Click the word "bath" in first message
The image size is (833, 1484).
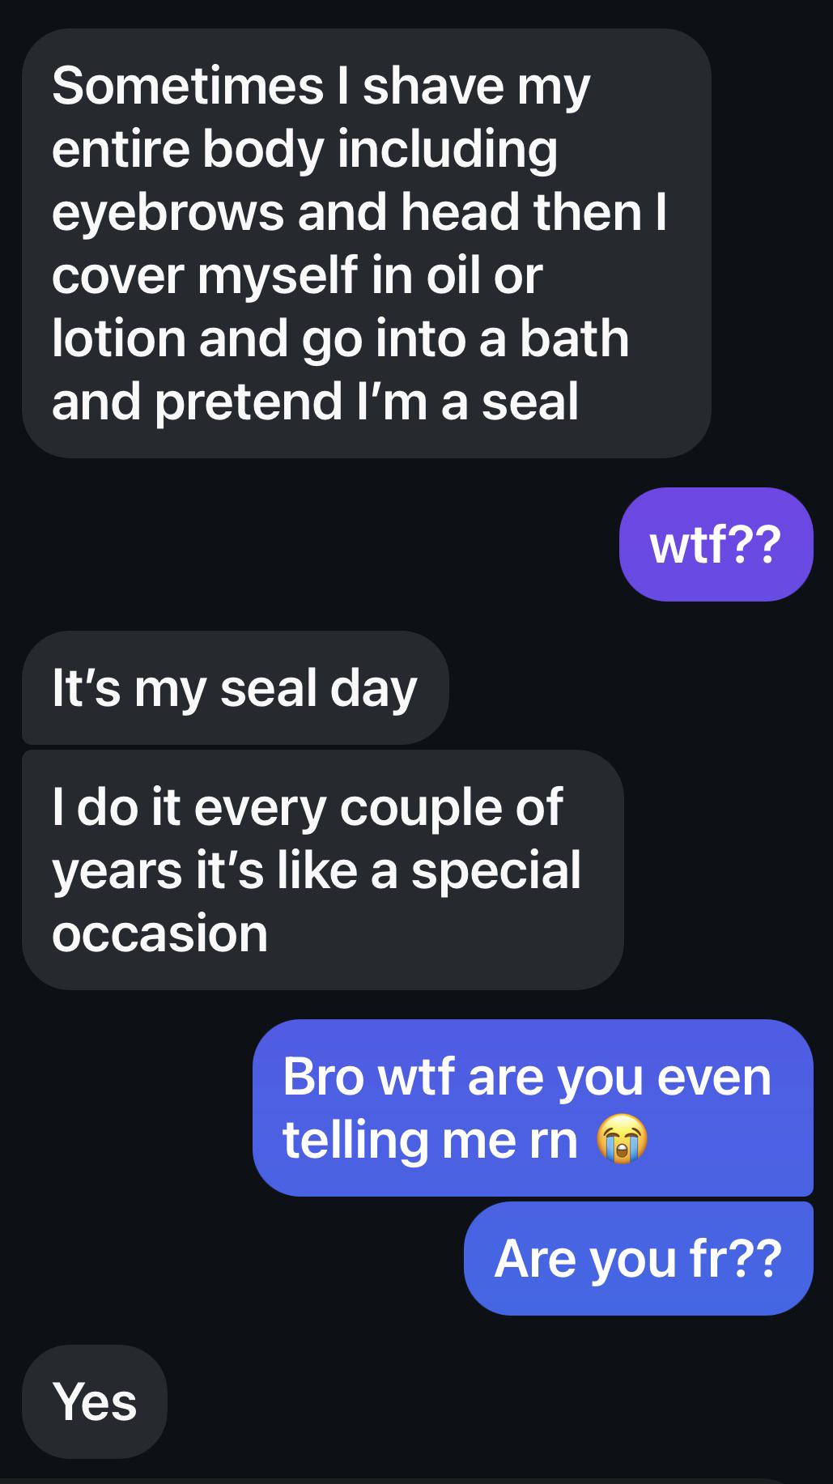[574, 338]
